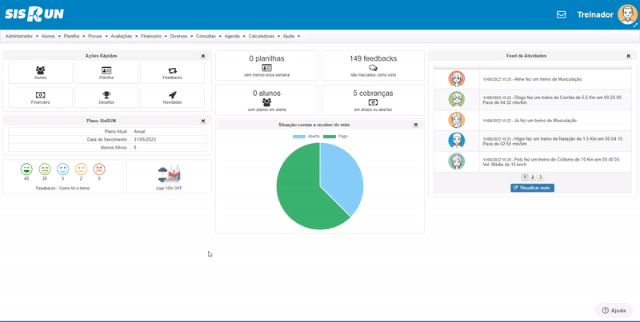
Task: Click the red angry face with 0
Action: 99,169
